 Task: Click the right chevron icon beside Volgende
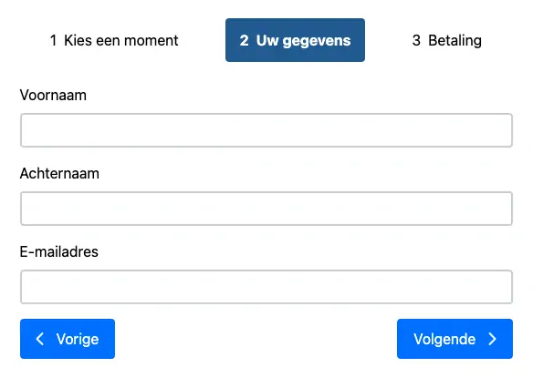click(x=493, y=339)
